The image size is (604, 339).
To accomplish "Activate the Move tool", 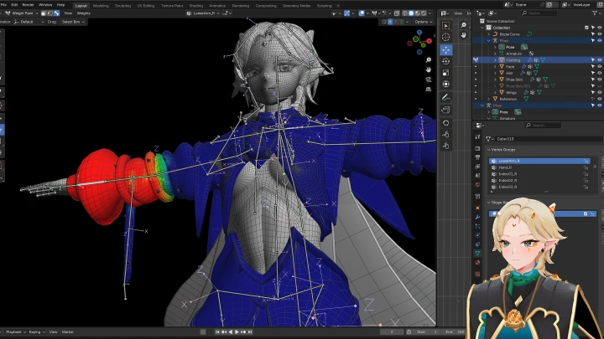I will point(445,50).
